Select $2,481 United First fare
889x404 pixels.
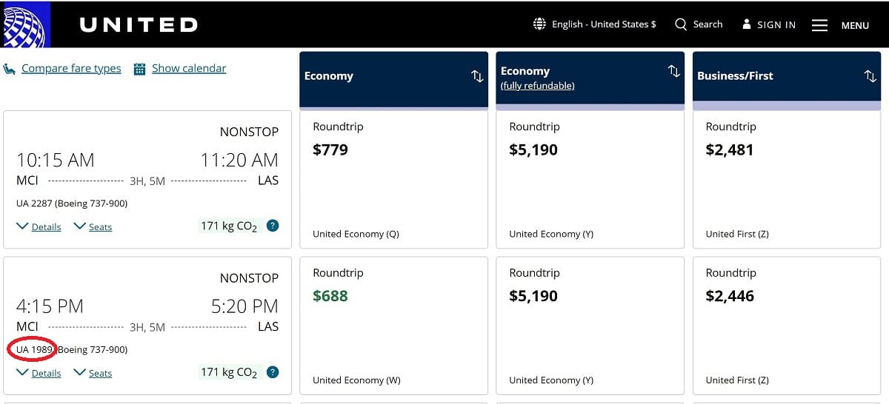[x=787, y=180]
